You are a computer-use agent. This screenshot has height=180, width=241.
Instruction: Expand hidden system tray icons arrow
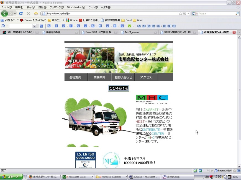coord(225,177)
